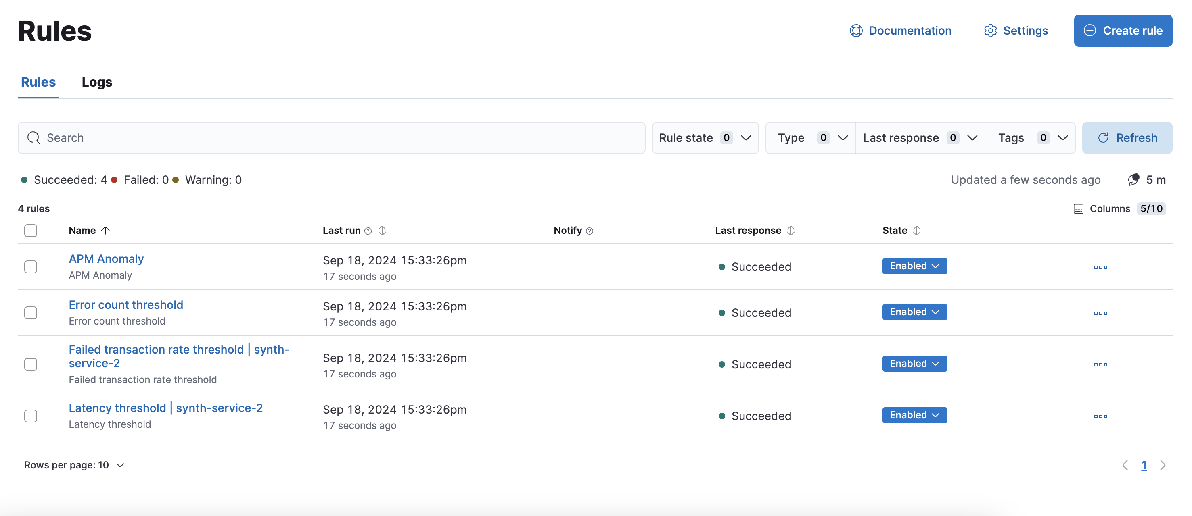Open actions menu for Failed transaction rate
1192x516 pixels.
tap(1100, 364)
